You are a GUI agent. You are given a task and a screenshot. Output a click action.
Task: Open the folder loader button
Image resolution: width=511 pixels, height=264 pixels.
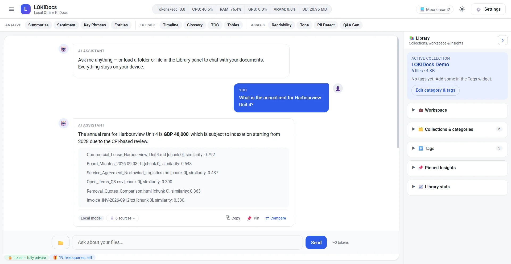point(61,243)
